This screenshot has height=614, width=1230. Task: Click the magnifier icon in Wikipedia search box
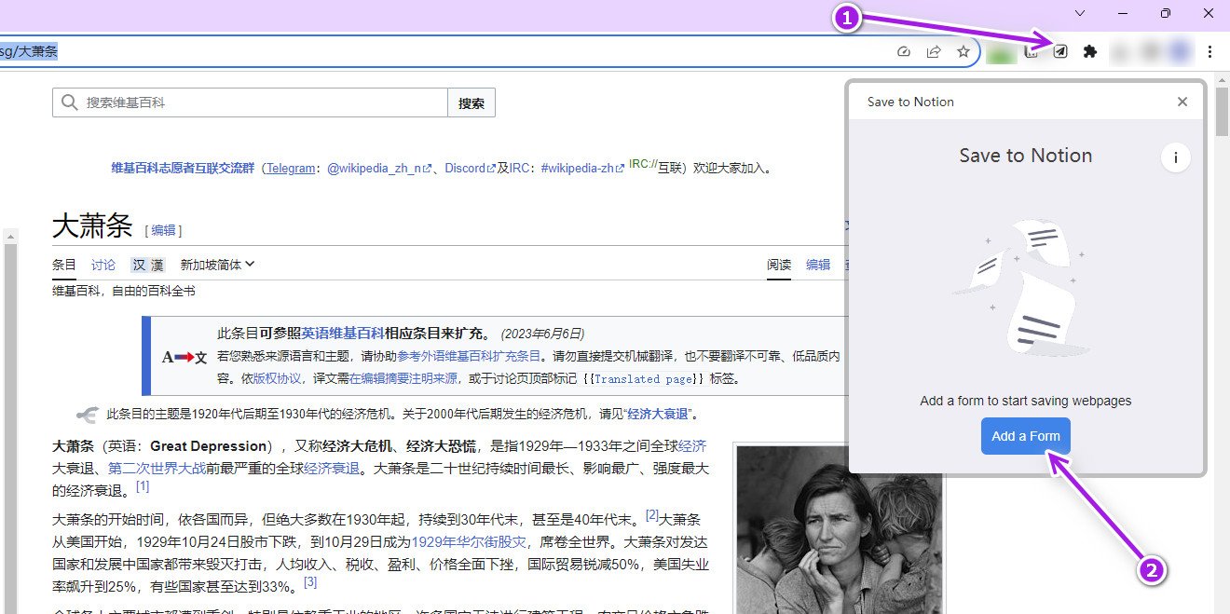coord(70,102)
